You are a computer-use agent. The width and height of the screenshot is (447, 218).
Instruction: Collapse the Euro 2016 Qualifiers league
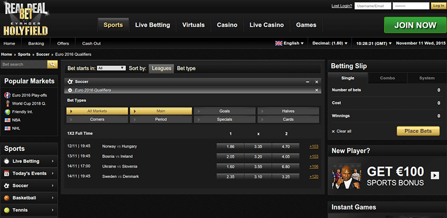(x=70, y=90)
